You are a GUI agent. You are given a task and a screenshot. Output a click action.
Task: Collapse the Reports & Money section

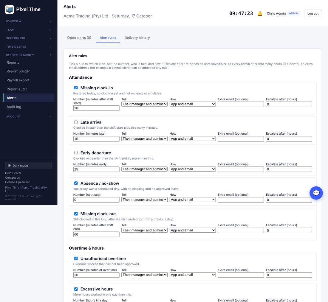point(29,55)
